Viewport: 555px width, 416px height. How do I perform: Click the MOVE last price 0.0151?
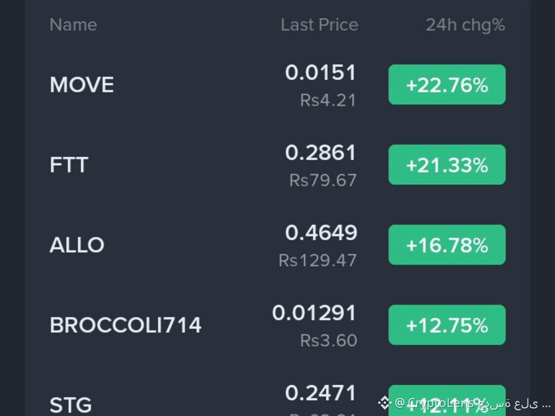[321, 72]
